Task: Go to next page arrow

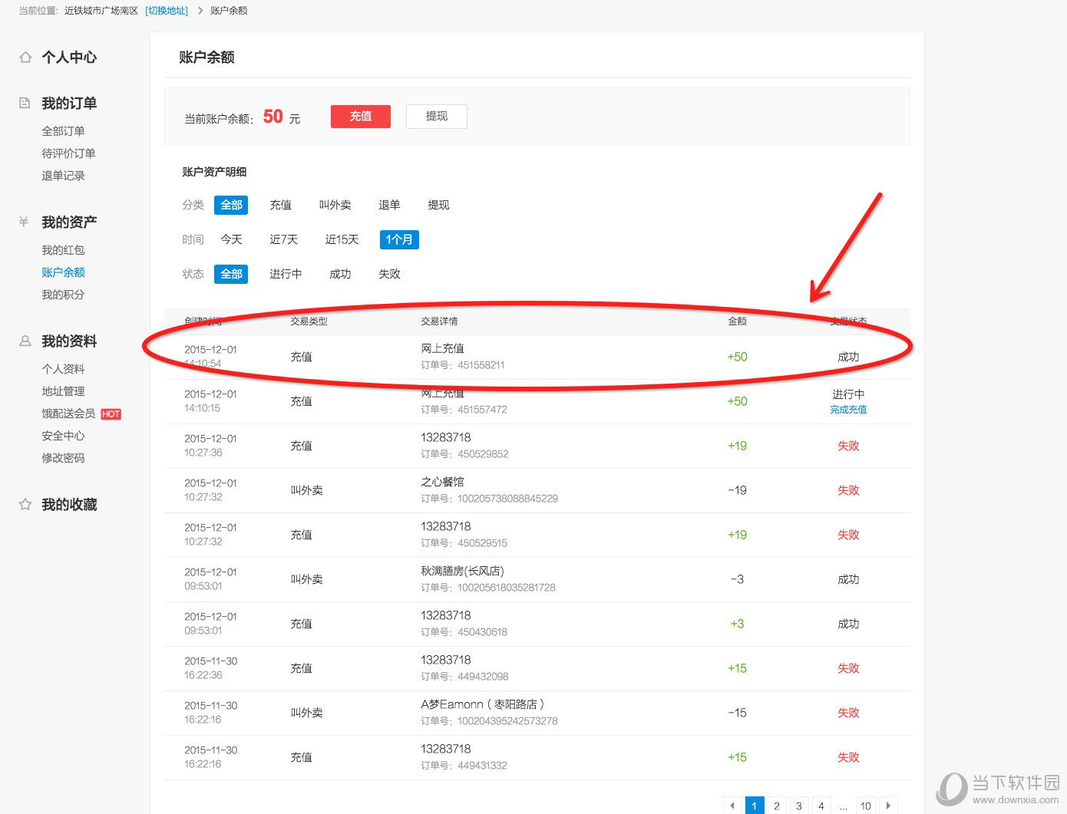Action: tap(888, 806)
